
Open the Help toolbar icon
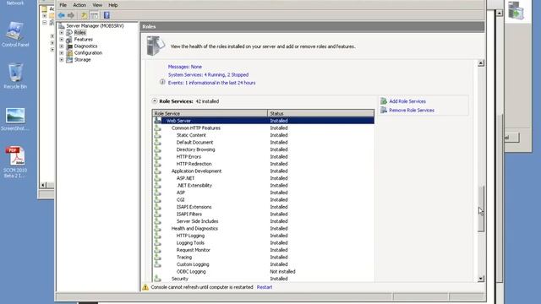pyautogui.click(x=107, y=15)
